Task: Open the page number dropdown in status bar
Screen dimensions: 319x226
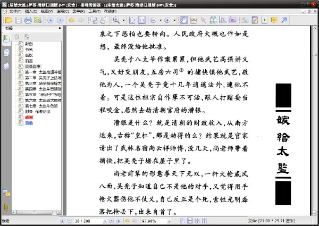Action: point(105,221)
